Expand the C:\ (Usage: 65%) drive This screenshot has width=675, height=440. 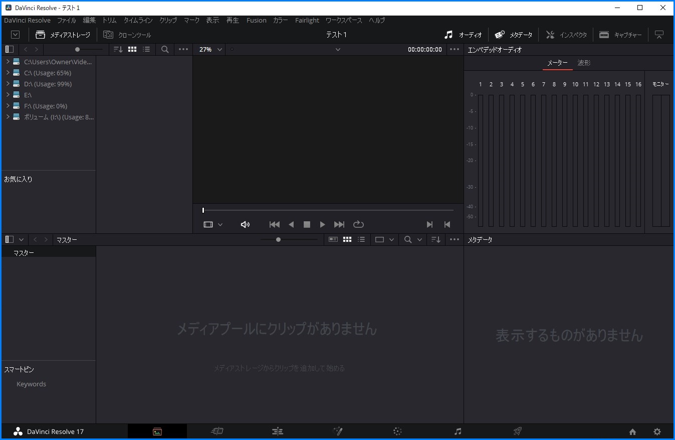pos(8,73)
